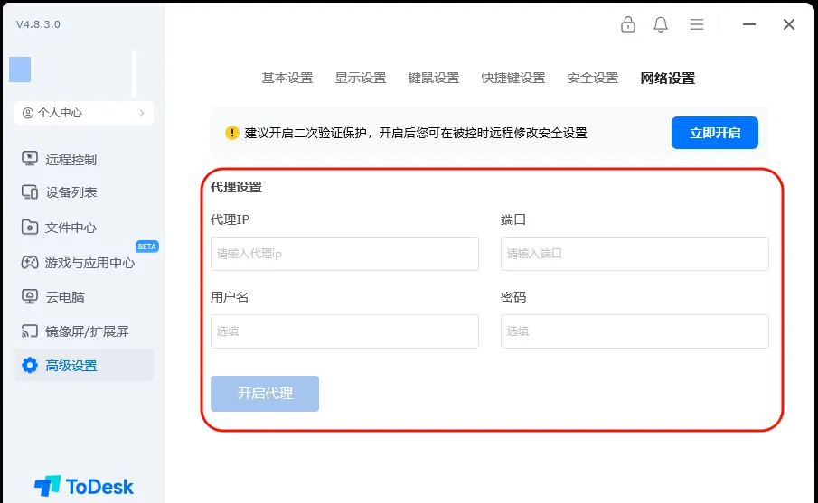
Task: Open the hamburger menu icon
Action: pos(697,24)
